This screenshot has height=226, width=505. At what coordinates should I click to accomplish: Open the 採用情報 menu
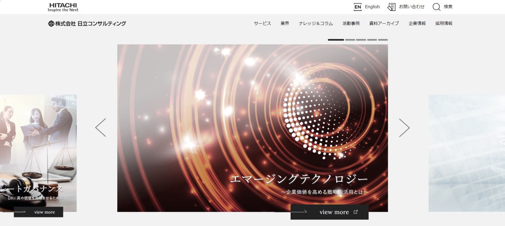(444, 23)
